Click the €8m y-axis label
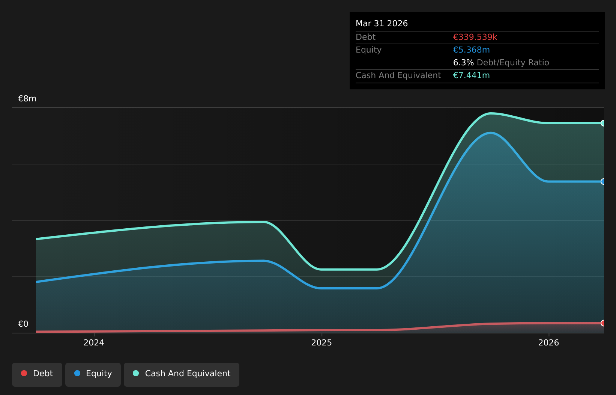 pos(27,99)
